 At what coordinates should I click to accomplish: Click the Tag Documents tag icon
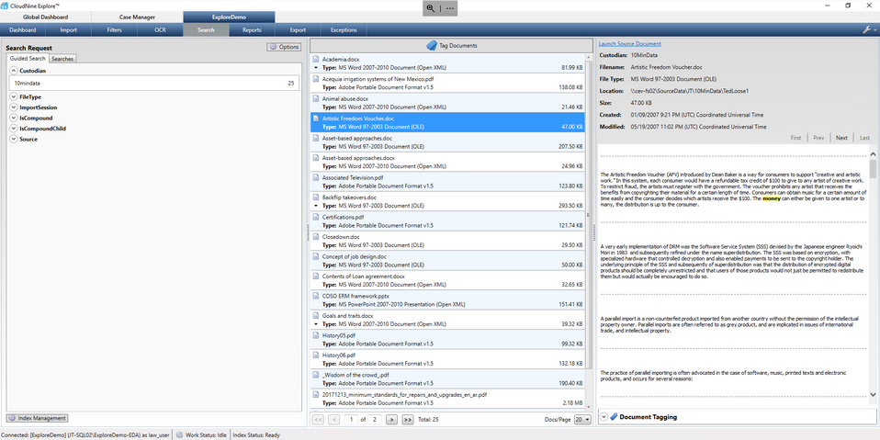coord(433,45)
